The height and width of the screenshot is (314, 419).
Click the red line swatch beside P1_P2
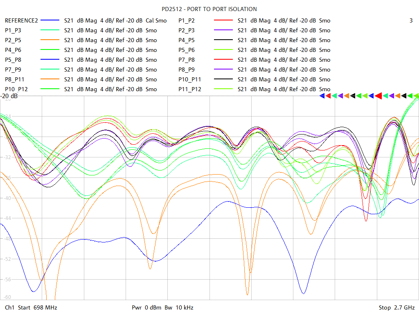click(x=223, y=20)
